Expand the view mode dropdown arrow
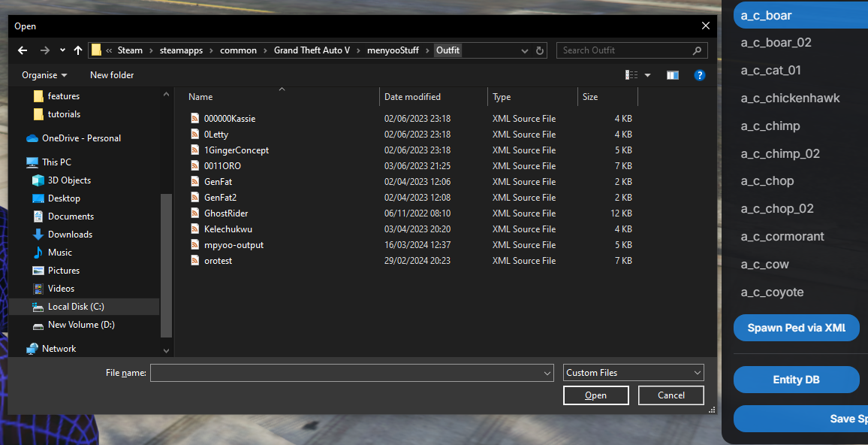 pyautogui.click(x=646, y=74)
